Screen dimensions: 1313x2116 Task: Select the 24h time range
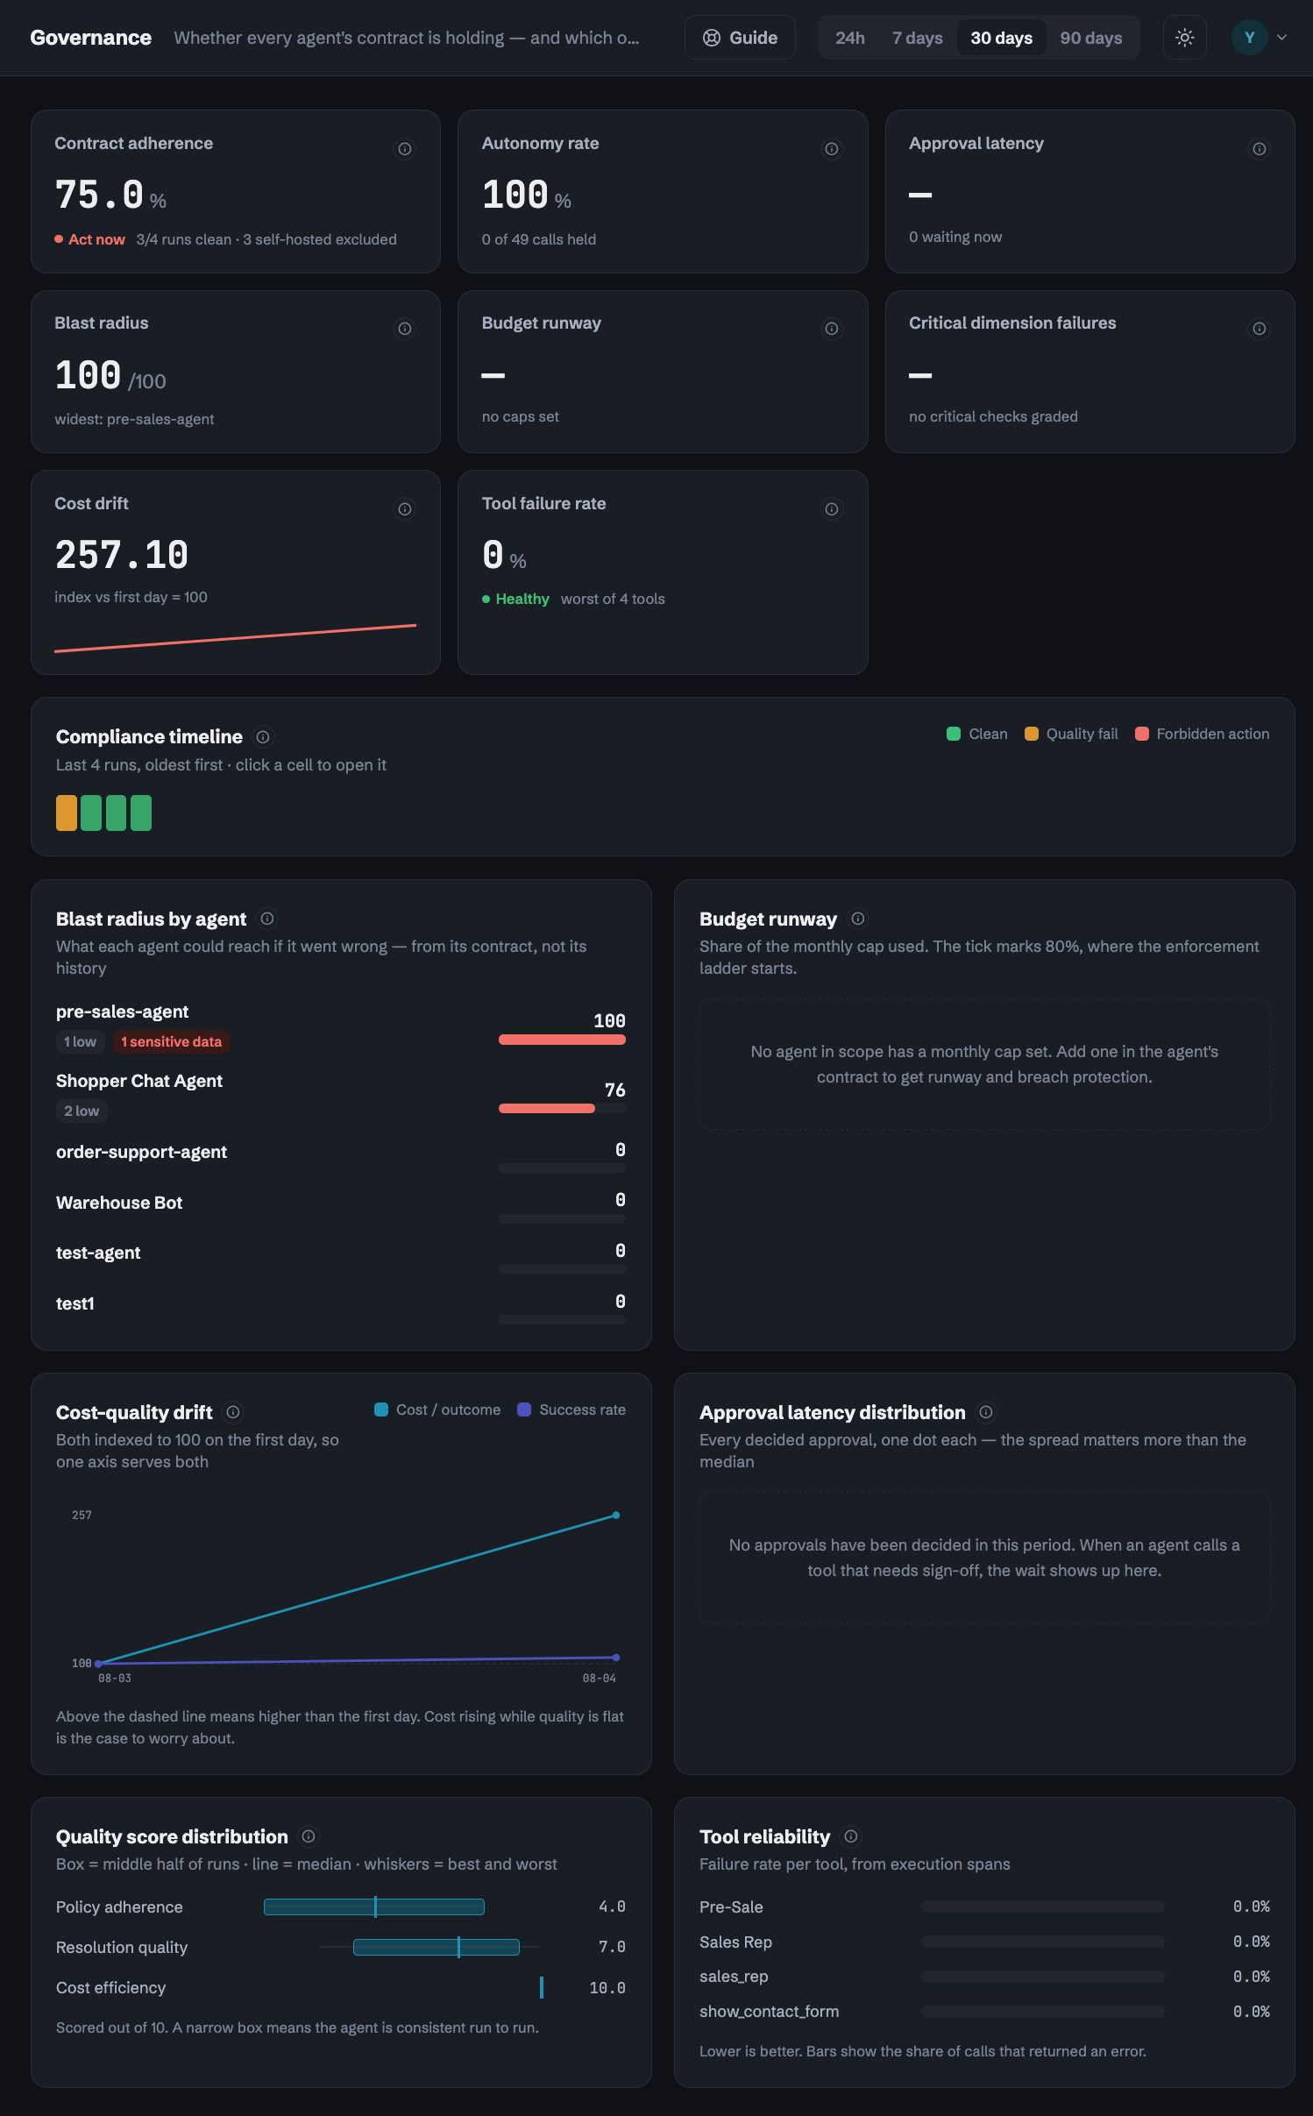pyautogui.click(x=849, y=38)
